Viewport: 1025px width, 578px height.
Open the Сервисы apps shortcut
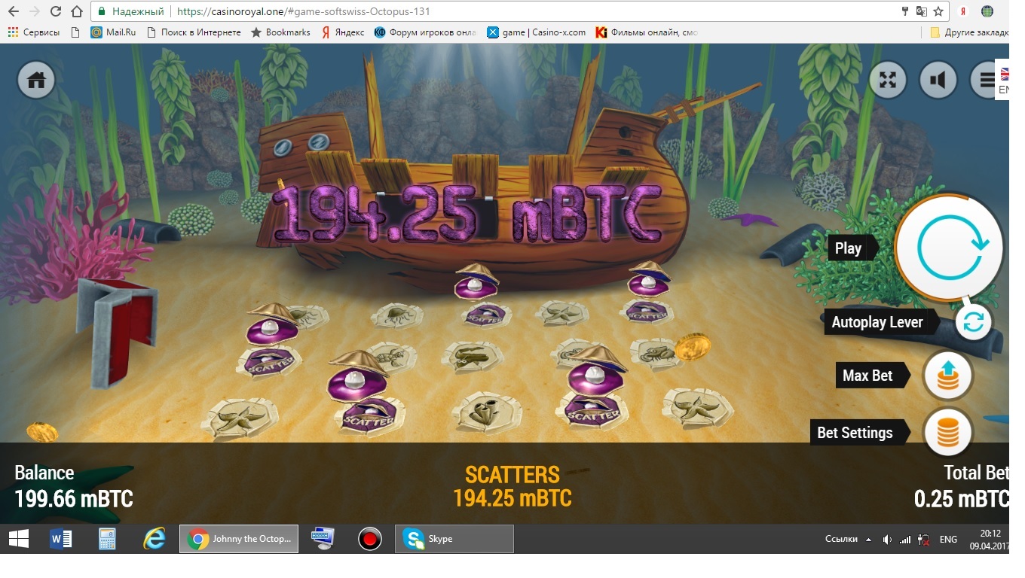[x=34, y=32]
